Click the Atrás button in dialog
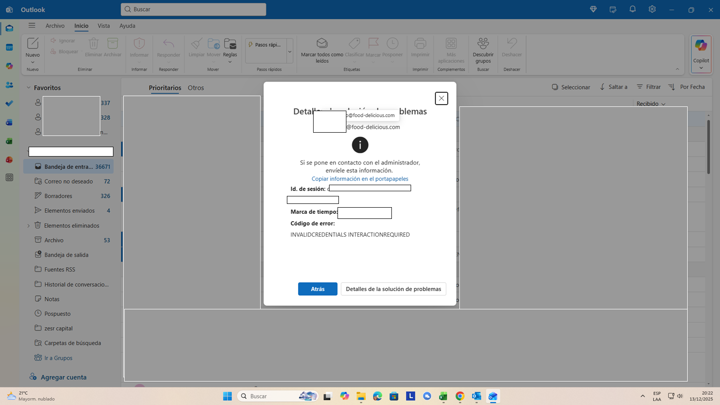 click(318, 289)
